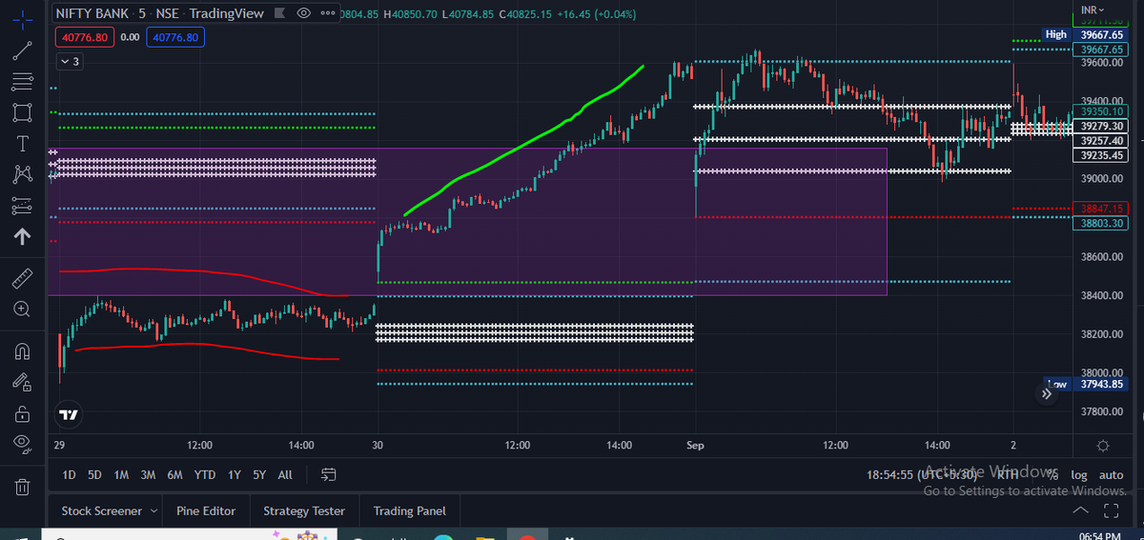Click the 38803.30 price scale label
The height and width of the screenshot is (540, 1144).
[1100, 223]
